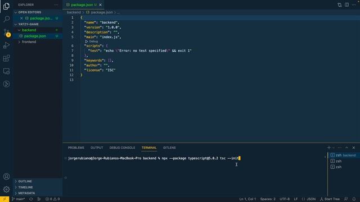Change the LF end of line sequence
The width and height of the screenshot is (360, 202).
(x=295, y=199)
